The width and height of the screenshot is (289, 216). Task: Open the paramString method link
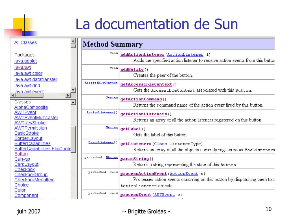tap(135, 159)
